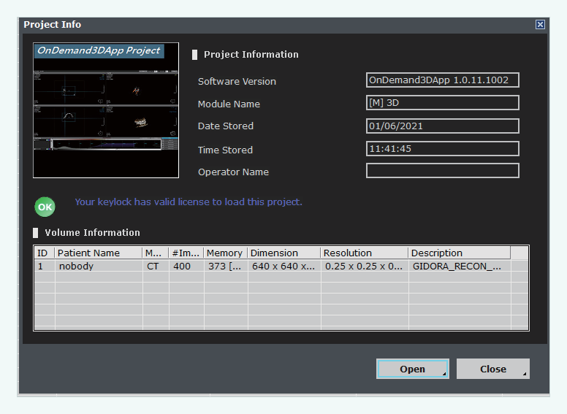Click the #Im... column header
The height and width of the screenshot is (414, 567).
186,253
